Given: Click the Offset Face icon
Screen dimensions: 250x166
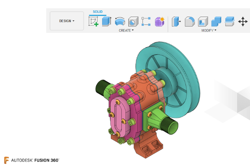Looking at the screenshot, I should [229, 21].
